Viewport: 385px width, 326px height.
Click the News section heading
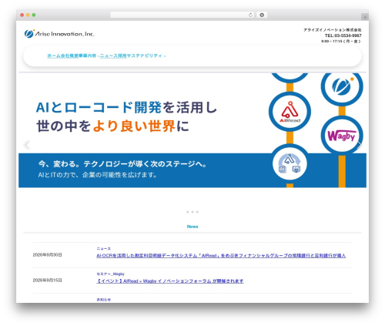192,227
